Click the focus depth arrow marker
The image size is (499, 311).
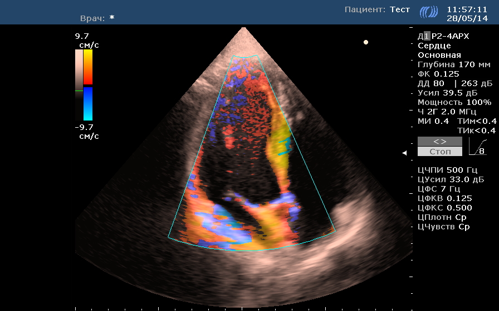point(404,153)
